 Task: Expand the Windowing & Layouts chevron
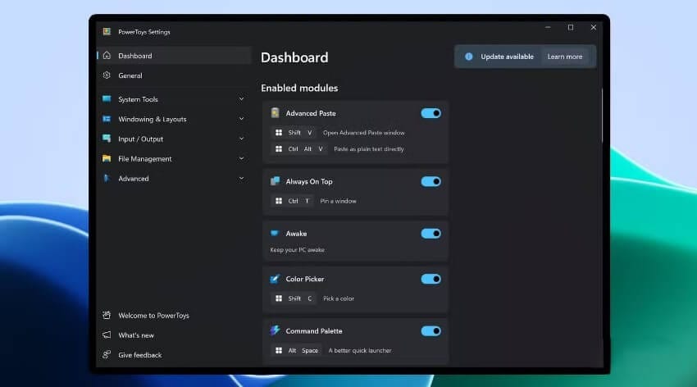[x=241, y=119]
